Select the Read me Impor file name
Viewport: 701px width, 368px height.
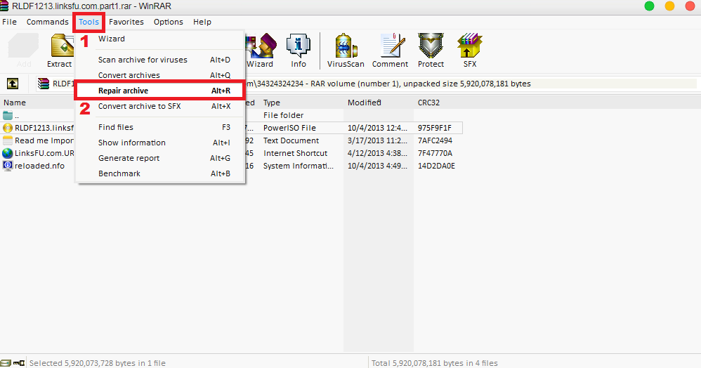(44, 140)
